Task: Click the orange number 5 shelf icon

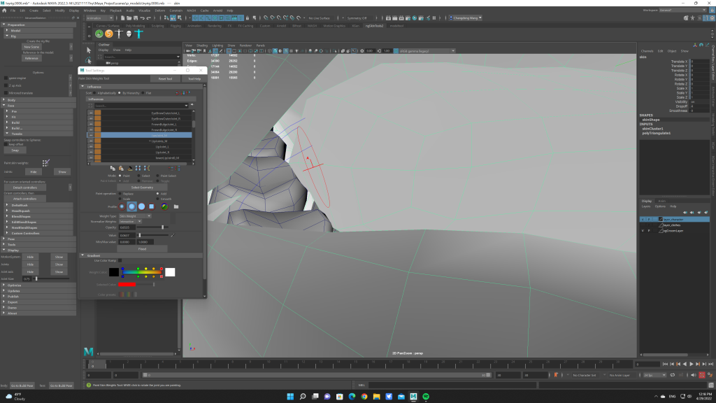Action: pos(109,33)
